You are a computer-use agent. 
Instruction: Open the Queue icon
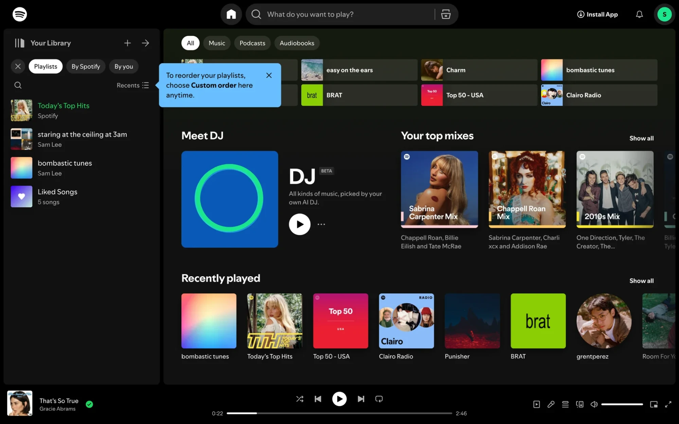pos(565,404)
